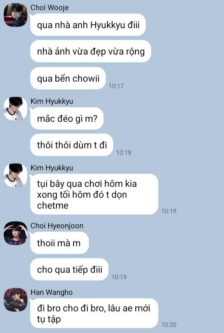Viewport: 224px width, 333px height.
Task: Select bubble 'thôi thôi dùm t đi'
Action: [x=72, y=145]
